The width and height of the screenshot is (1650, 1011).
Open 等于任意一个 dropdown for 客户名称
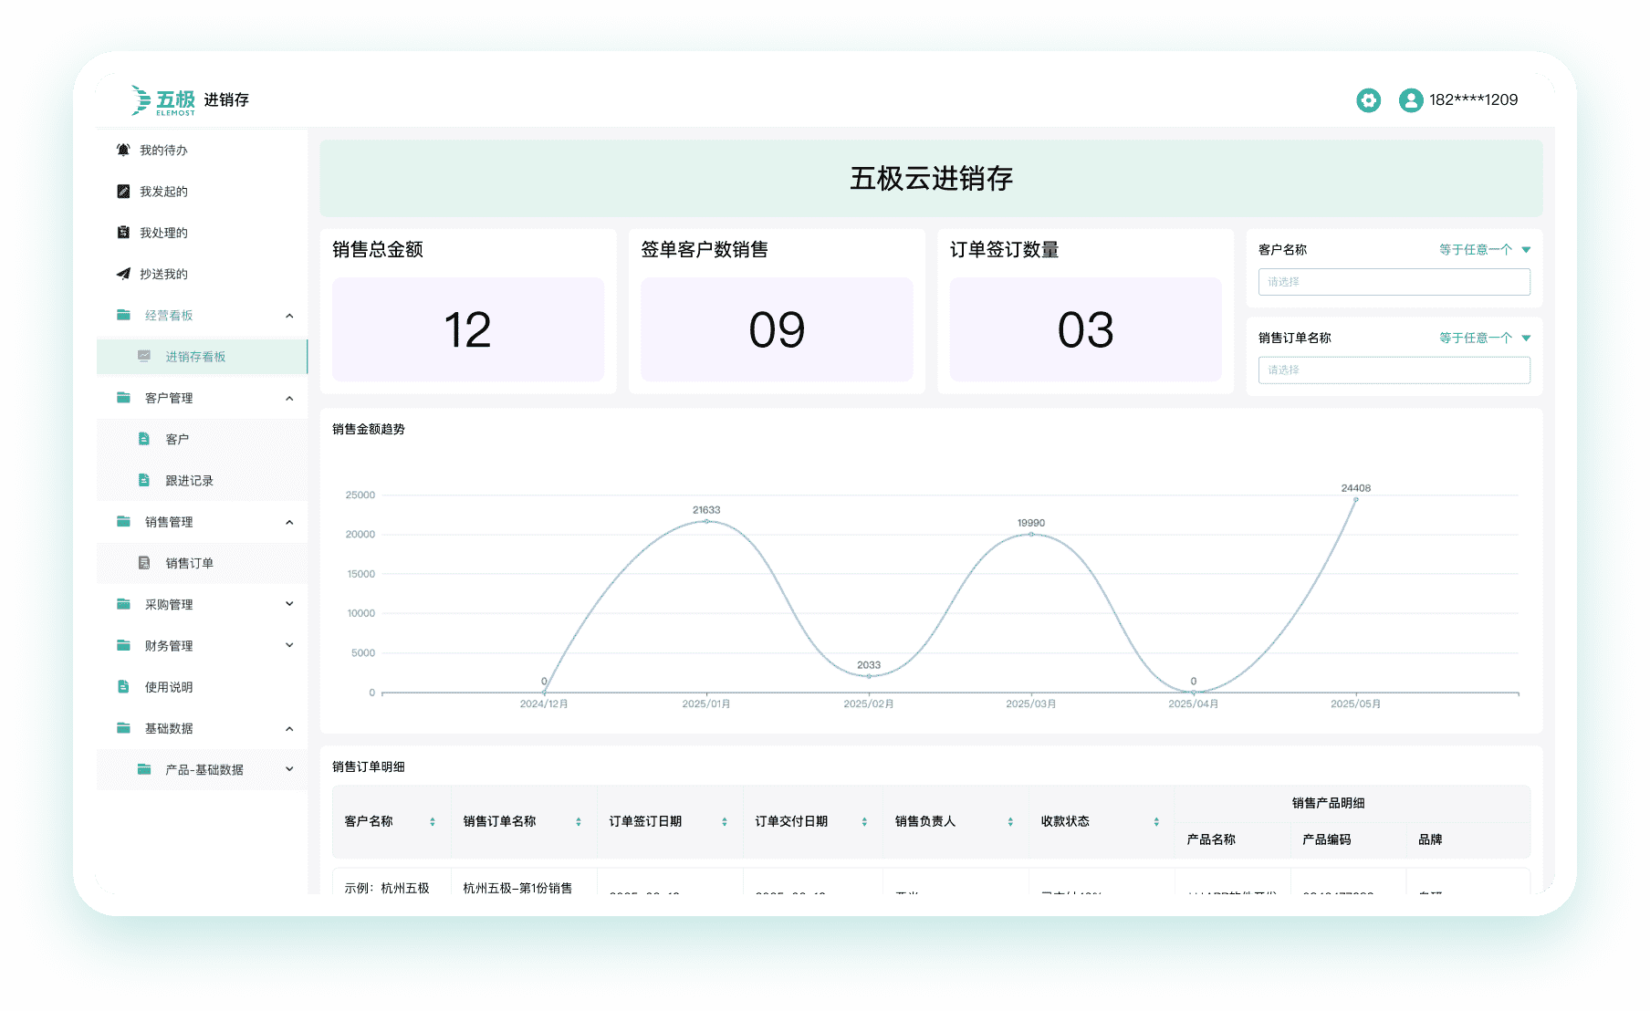1485,249
